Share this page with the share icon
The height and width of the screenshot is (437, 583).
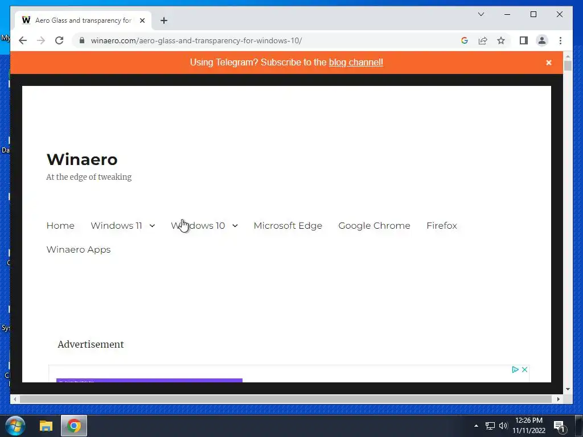(483, 40)
